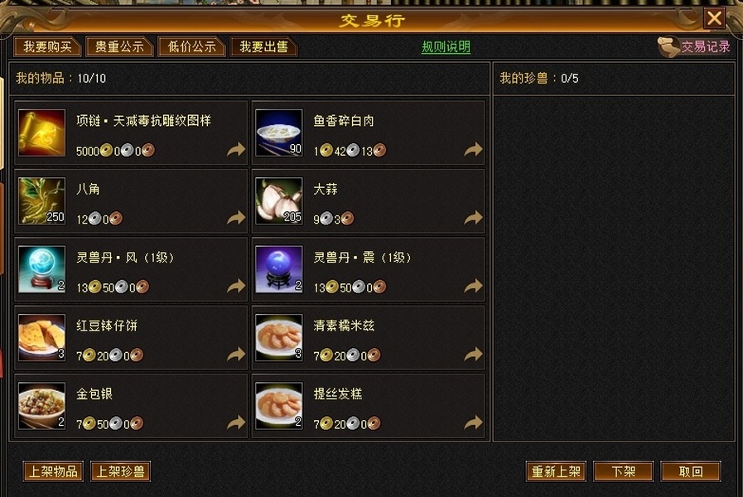The image size is (743, 497).
Task: Click the share arrow for 提丝发糕
Action: (473, 422)
